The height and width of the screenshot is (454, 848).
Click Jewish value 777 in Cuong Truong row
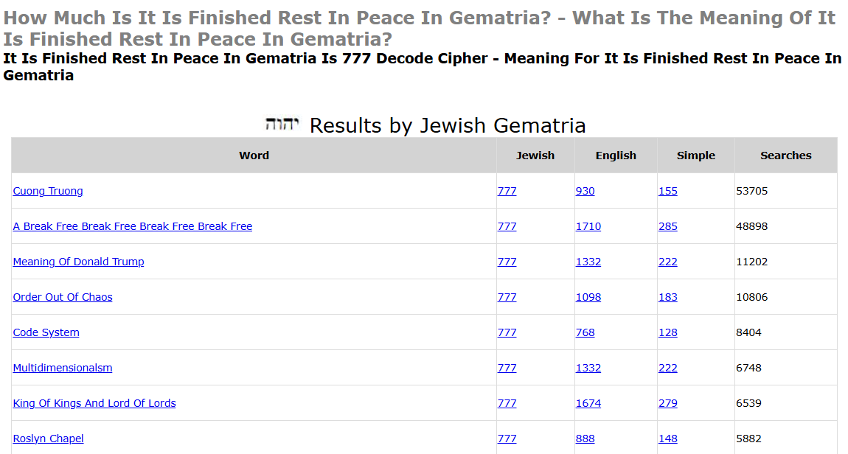click(x=507, y=191)
